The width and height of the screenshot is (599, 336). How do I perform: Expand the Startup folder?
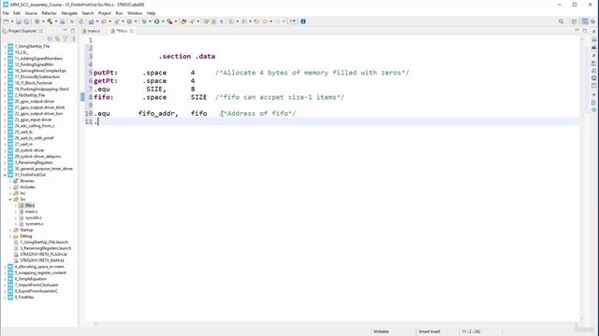pos(10,231)
